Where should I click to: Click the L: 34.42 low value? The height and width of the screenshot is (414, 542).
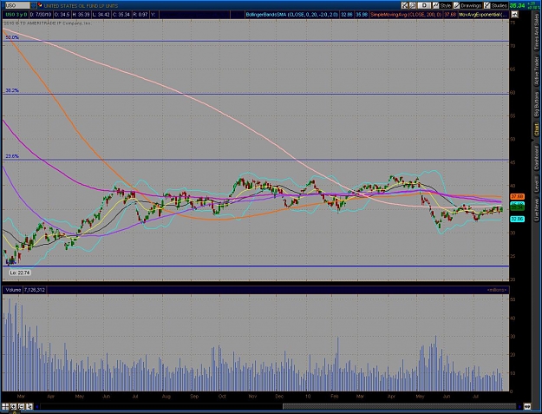[101, 15]
